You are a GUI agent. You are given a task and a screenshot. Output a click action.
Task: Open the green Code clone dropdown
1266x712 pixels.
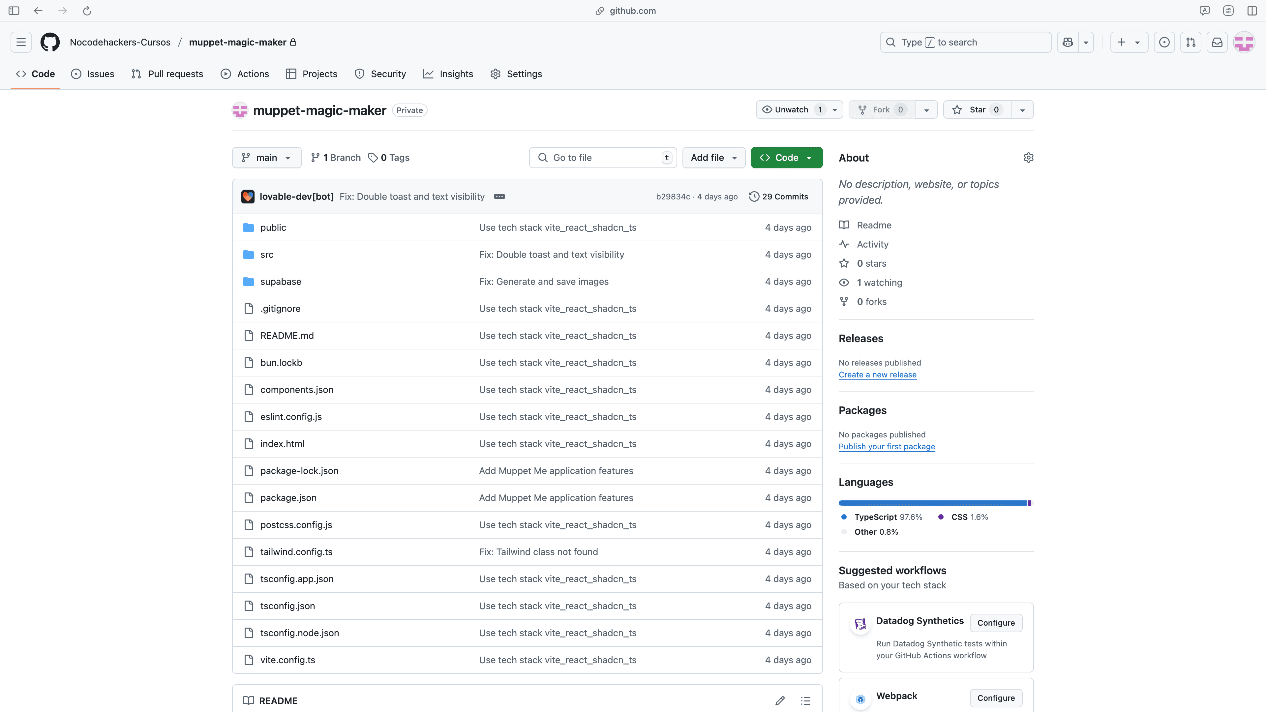[786, 158]
